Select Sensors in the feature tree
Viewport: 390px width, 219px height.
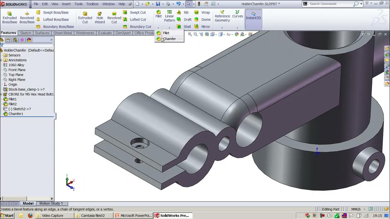(14, 55)
